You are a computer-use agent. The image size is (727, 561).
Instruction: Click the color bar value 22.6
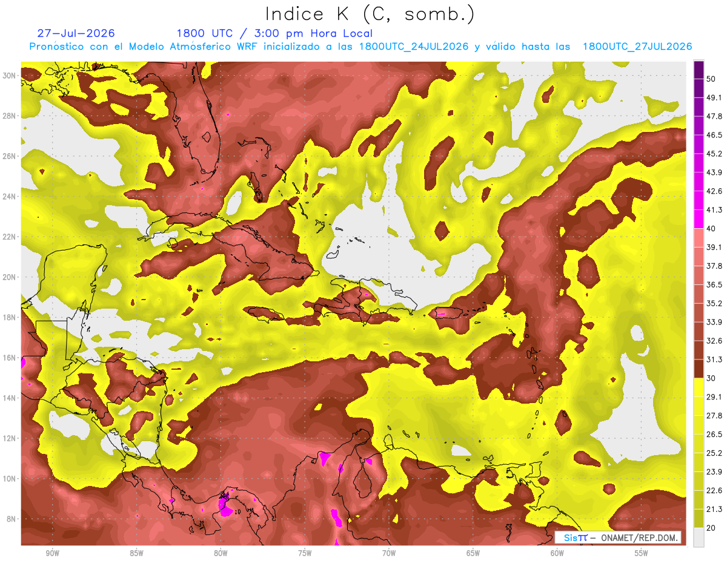pyautogui.click(x=715, y=491)
